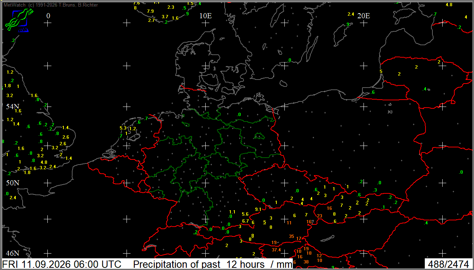Select the 10E longitude label
Viewport: 474px width, 270px height.
[205, 16]
